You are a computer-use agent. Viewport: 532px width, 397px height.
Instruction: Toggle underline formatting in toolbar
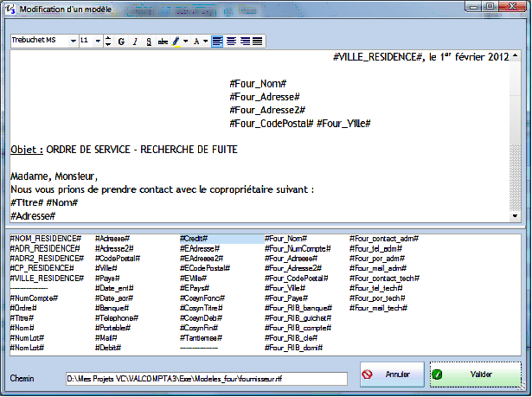point(149,41)
